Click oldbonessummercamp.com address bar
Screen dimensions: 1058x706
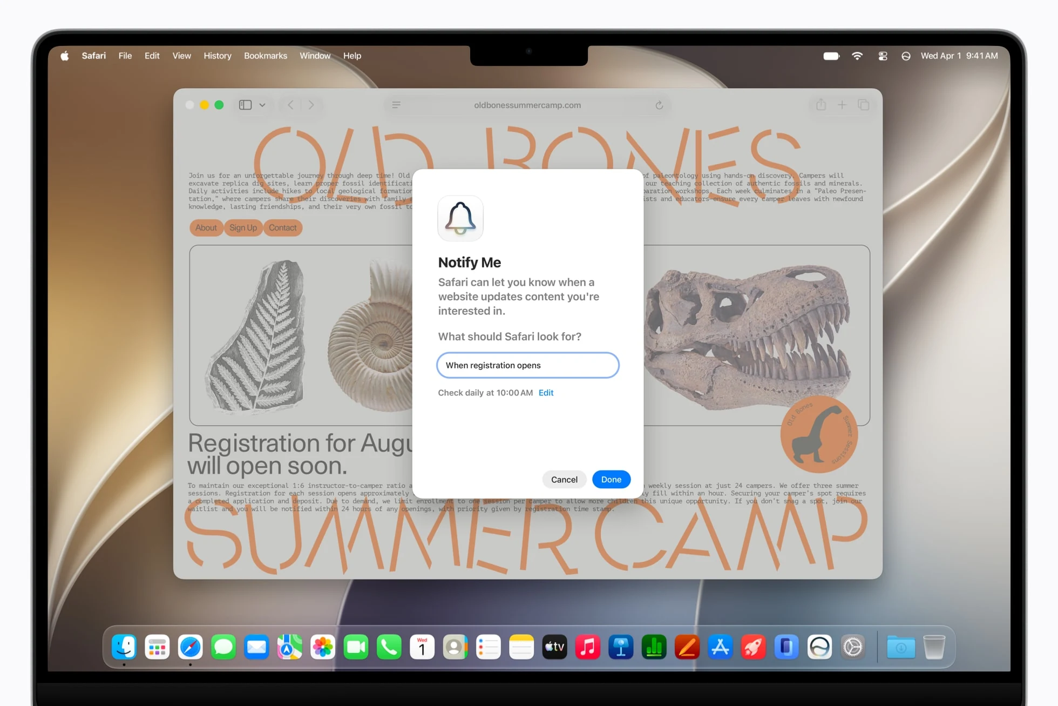527,105
